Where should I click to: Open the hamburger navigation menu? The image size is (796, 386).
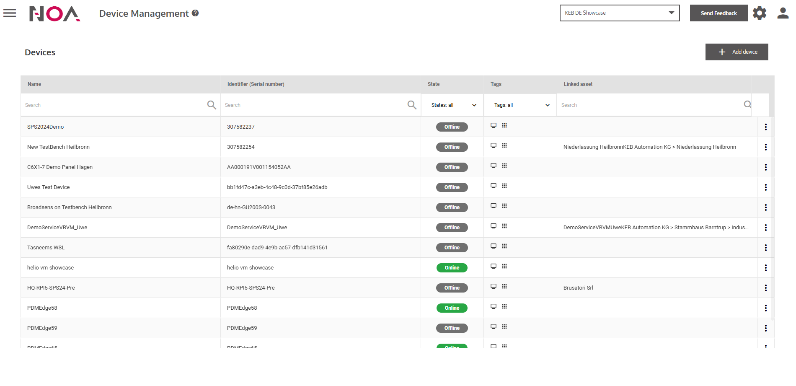(x=10, y=13)
